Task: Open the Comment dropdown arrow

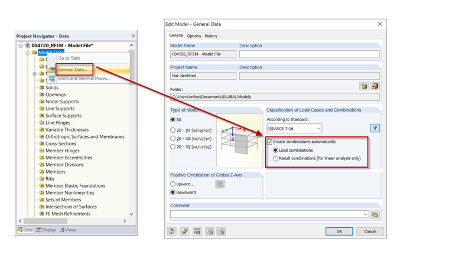Action: point(365,214)
